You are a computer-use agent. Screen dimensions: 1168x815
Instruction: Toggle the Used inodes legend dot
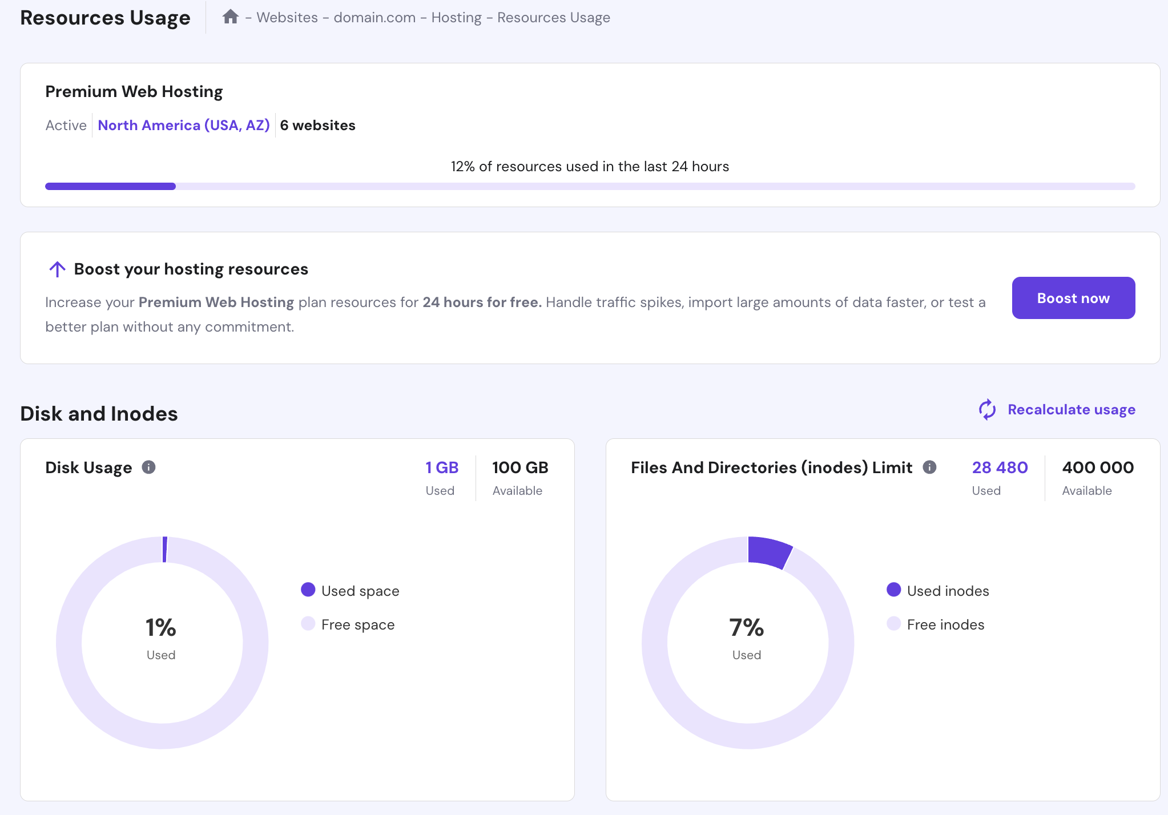[x=894, y=590]
